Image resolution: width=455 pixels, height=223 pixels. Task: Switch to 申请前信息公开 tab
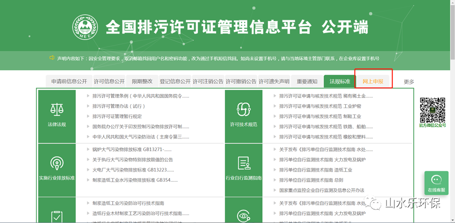(x=69, y=81)
